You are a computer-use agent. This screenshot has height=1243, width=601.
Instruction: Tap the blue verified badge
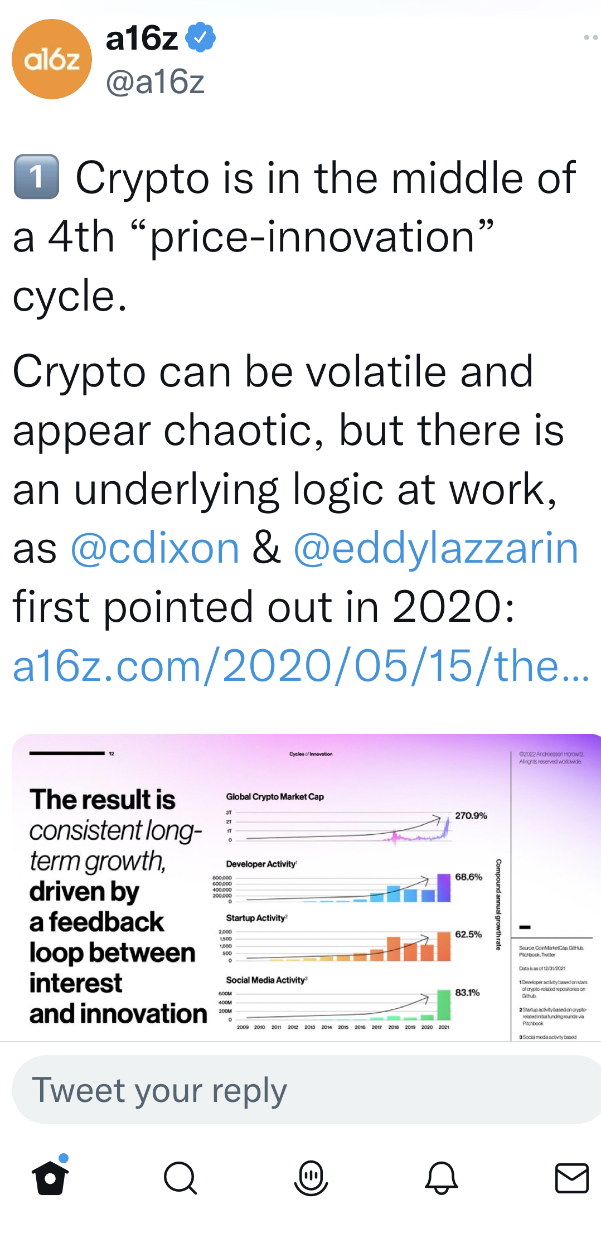(x=200, y=37)
